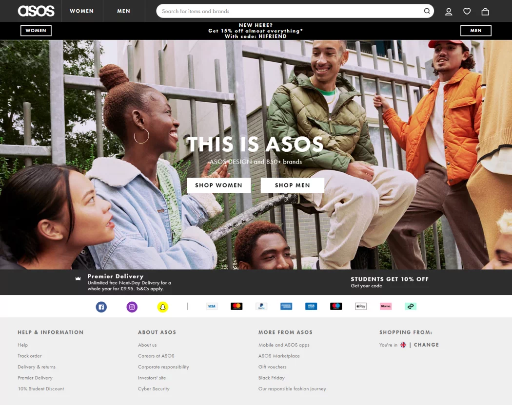512x405 pixels.
Task: Click the Get your code link
Action: click(x=366, y=286)
